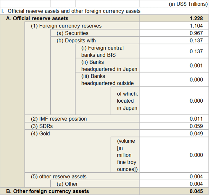Click the "Foreign central banks and BIS" cell
Image resolution: width=209 pixels, height=195 pixels.
click(102, 51)
